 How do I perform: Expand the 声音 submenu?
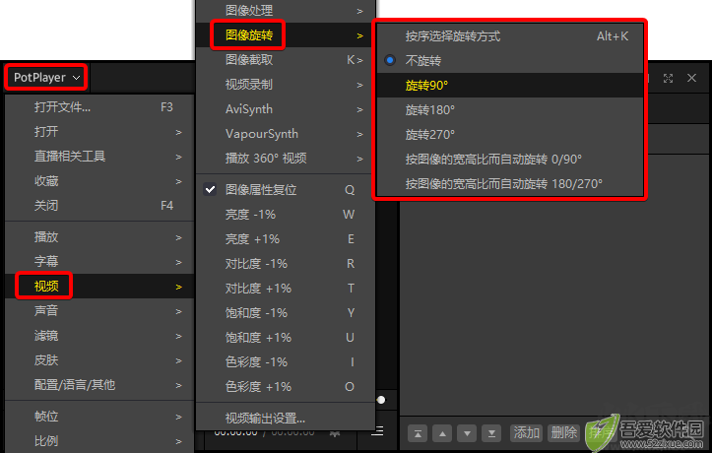tap(99, 311)
